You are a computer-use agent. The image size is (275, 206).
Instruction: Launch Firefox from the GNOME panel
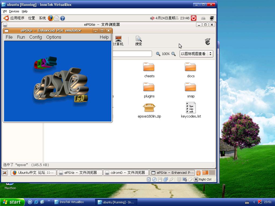(51, 18)
